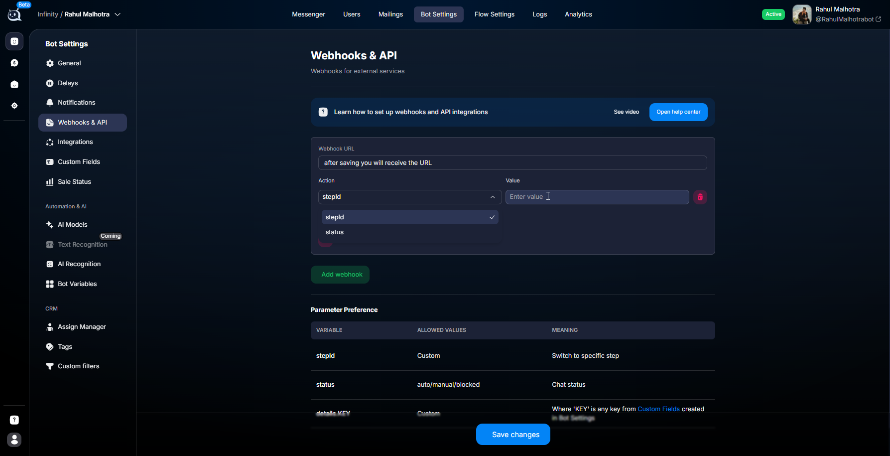Go to the Mailings tab

pos(390,14)
